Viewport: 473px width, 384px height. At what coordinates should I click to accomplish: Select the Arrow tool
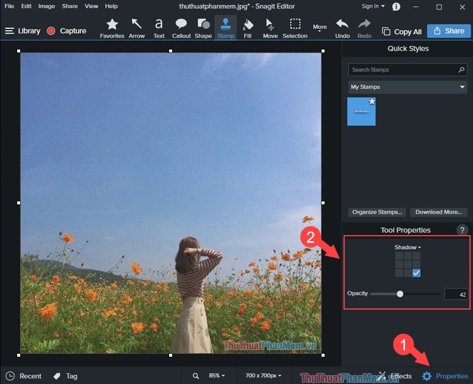(x=137, y=27)
